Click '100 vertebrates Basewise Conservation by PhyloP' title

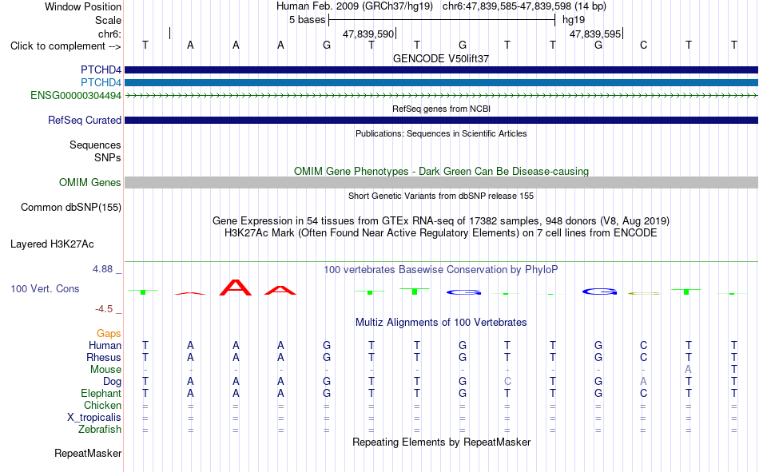point(441,270)
